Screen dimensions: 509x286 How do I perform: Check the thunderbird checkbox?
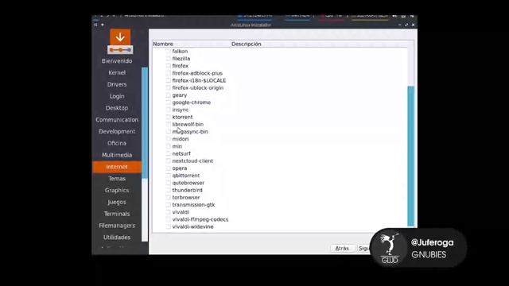(x=168, y=190)
